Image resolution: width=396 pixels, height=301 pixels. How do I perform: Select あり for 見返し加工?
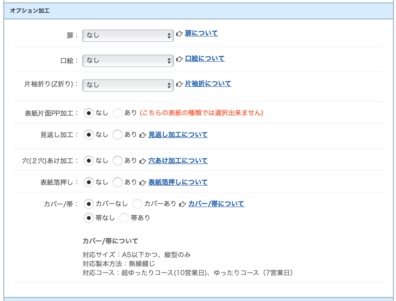click(x=118, y=135)
